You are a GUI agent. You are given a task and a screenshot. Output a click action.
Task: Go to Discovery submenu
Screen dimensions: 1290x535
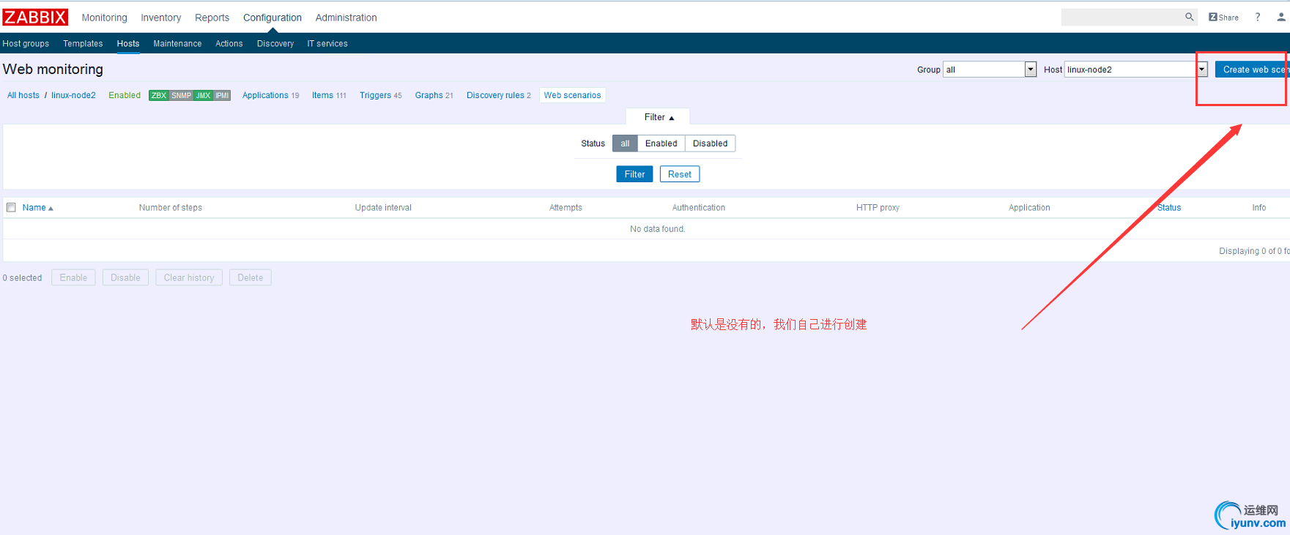275,44
